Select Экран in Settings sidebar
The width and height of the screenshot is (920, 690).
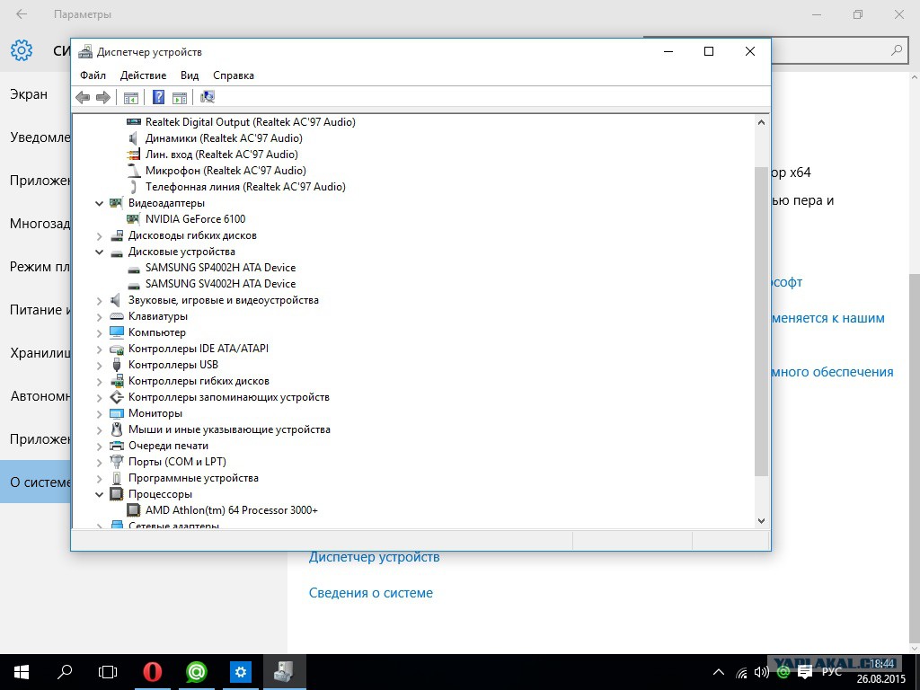[29, 94]
